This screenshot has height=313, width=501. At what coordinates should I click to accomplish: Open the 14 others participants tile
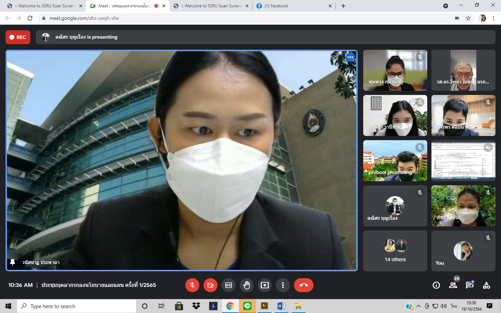click(x=395, y=251)
